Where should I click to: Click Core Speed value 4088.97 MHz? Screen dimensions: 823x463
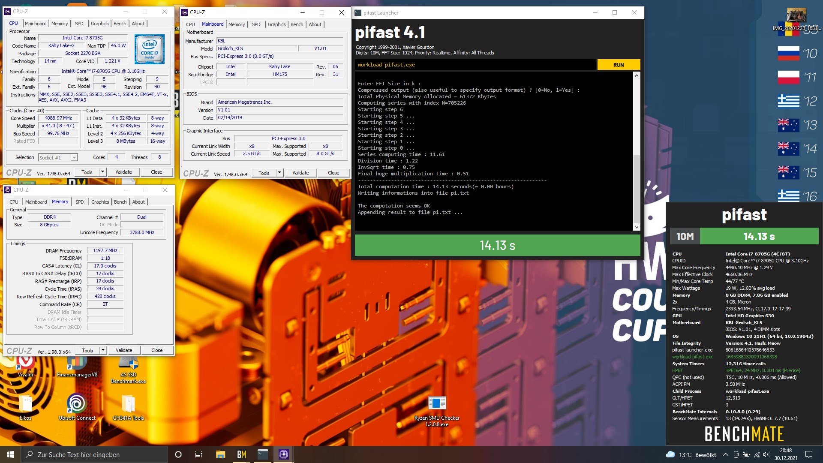[59, 118]
